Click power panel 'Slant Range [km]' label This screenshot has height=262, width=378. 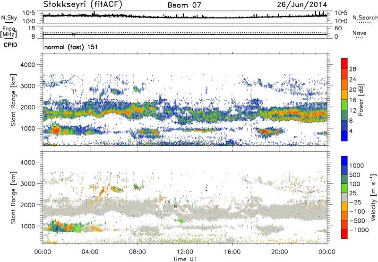point(13,100)
